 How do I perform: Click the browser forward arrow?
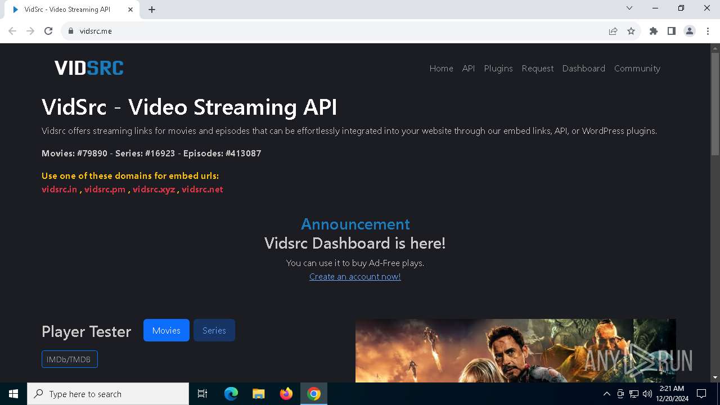[30, 31]
